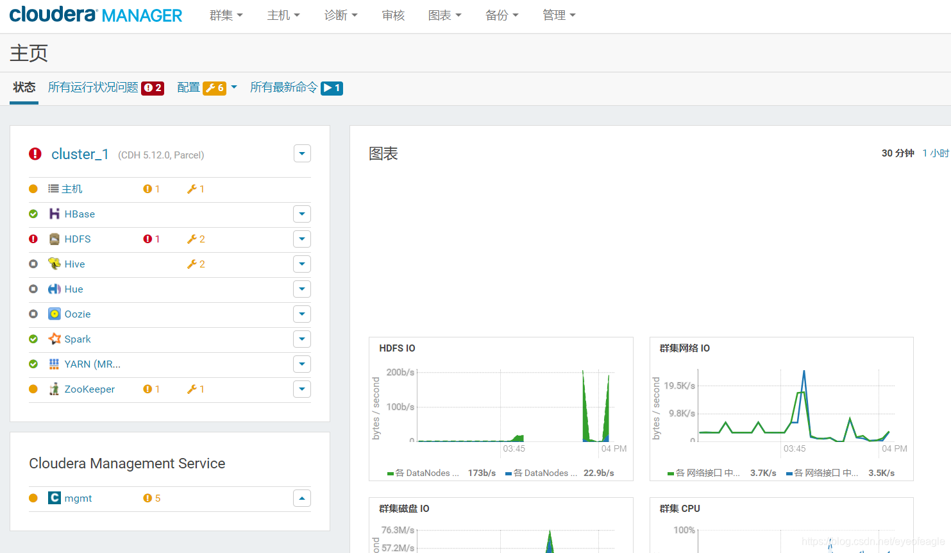Open the mgmt service link

78,498
